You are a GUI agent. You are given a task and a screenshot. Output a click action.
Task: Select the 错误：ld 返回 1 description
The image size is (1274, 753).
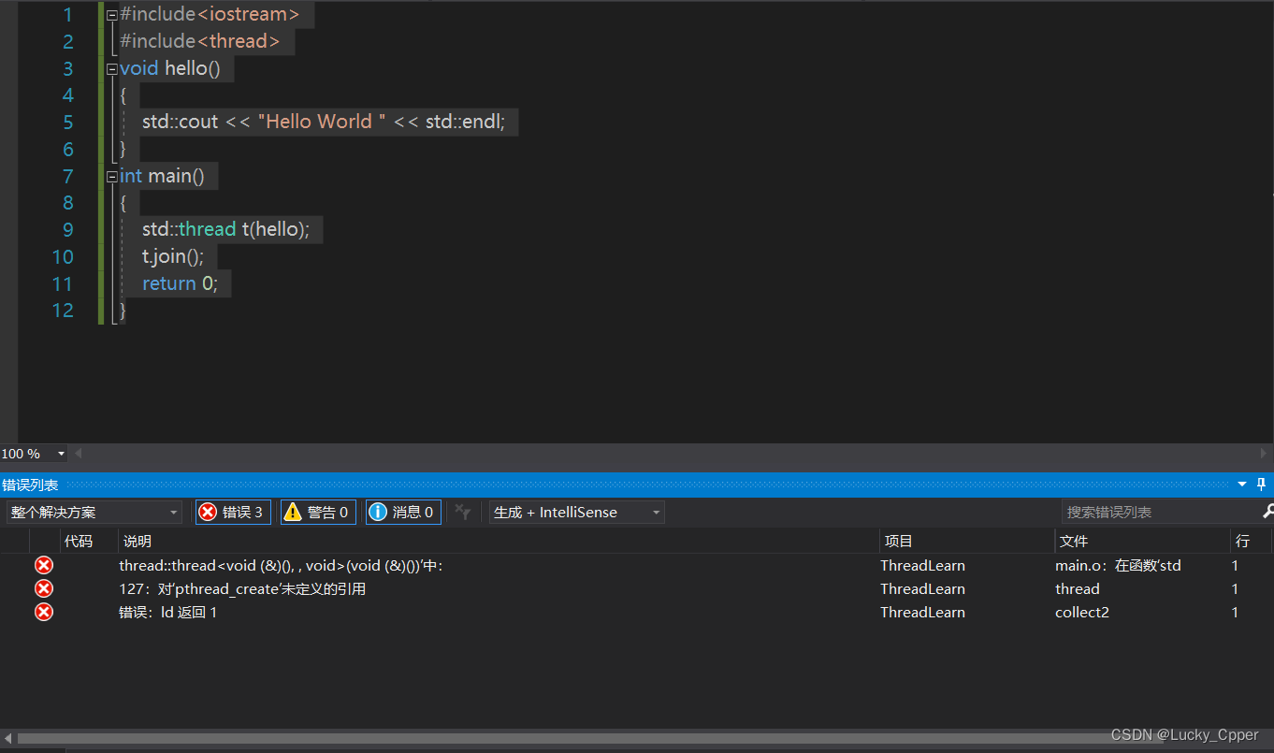(x=167, y=612)
